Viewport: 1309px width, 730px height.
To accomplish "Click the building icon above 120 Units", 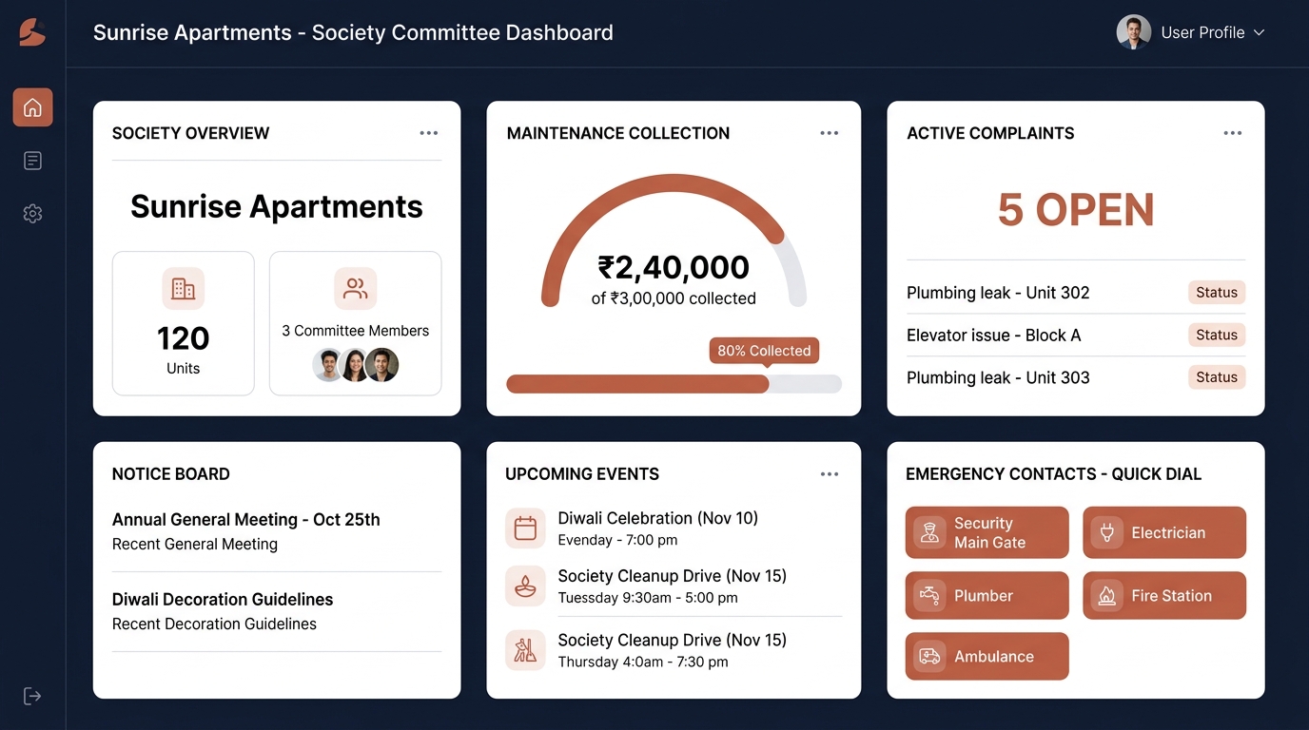I will click(x=183, y=288).
